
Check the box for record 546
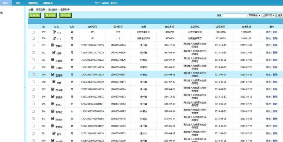[33, 97]
